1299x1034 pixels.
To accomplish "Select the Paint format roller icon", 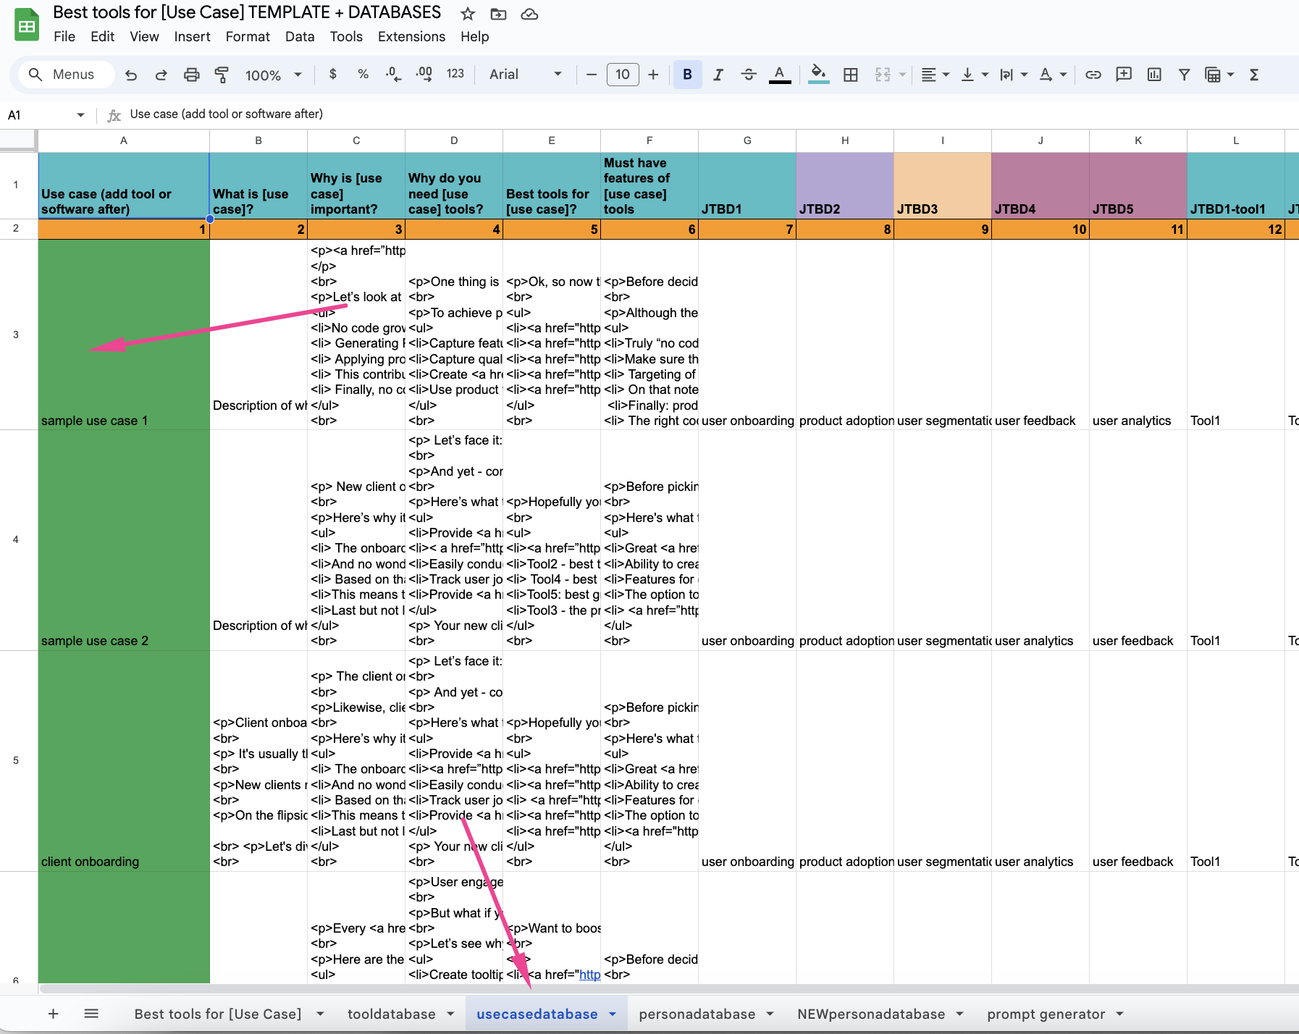I will point(222,75).
